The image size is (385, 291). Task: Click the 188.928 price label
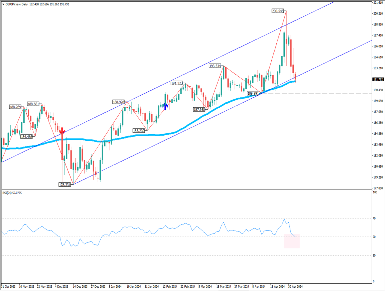tap(119, 102)
